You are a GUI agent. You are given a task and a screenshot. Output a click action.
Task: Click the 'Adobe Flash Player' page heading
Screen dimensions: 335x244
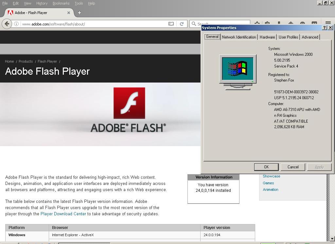pyautogui.click(x=47, y=71)
